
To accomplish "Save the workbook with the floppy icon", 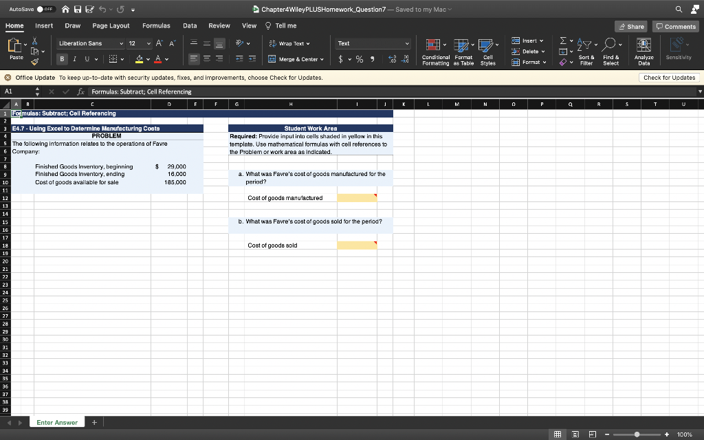I will click(78, 9).
